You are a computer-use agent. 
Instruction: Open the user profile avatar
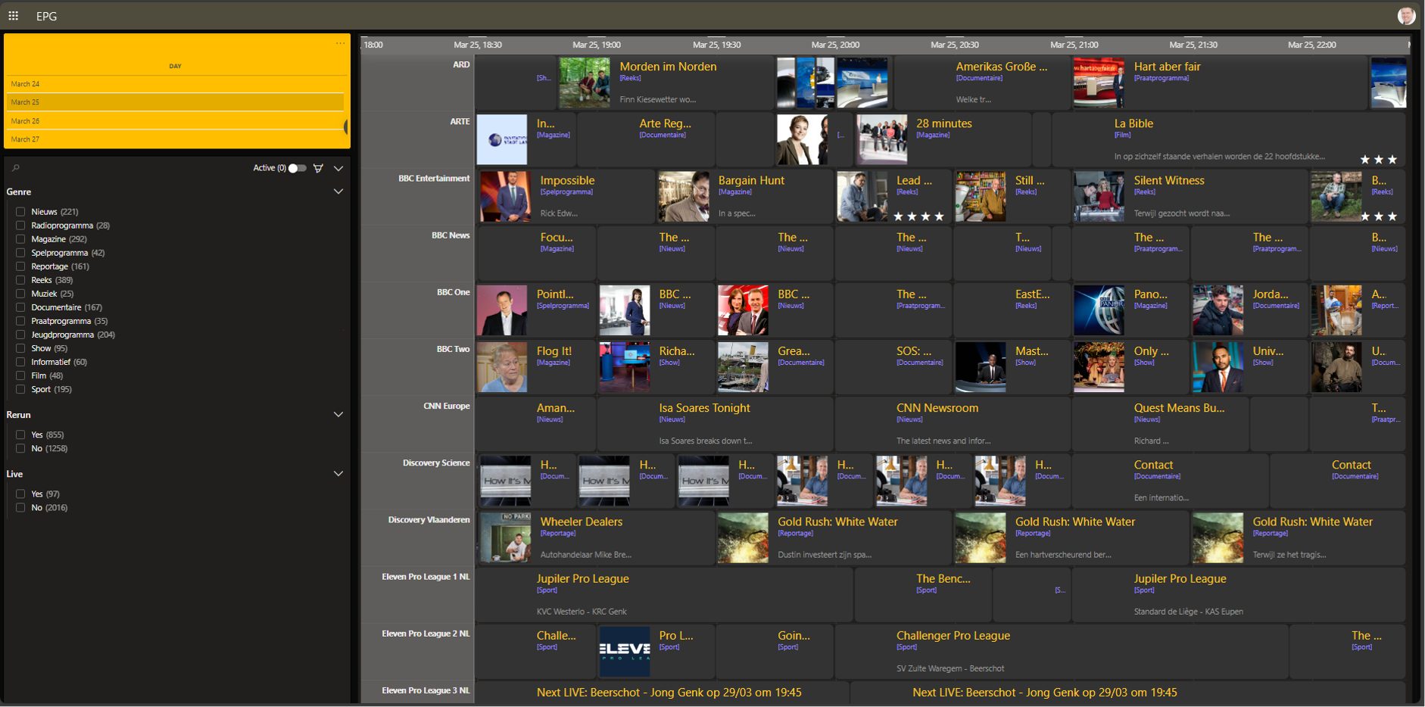(1406, 16)
